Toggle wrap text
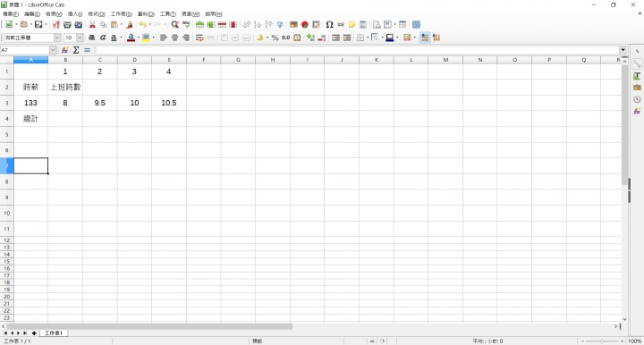Image resolution: width=644 pixels, height=345 pixels. (x=199, y=38)
